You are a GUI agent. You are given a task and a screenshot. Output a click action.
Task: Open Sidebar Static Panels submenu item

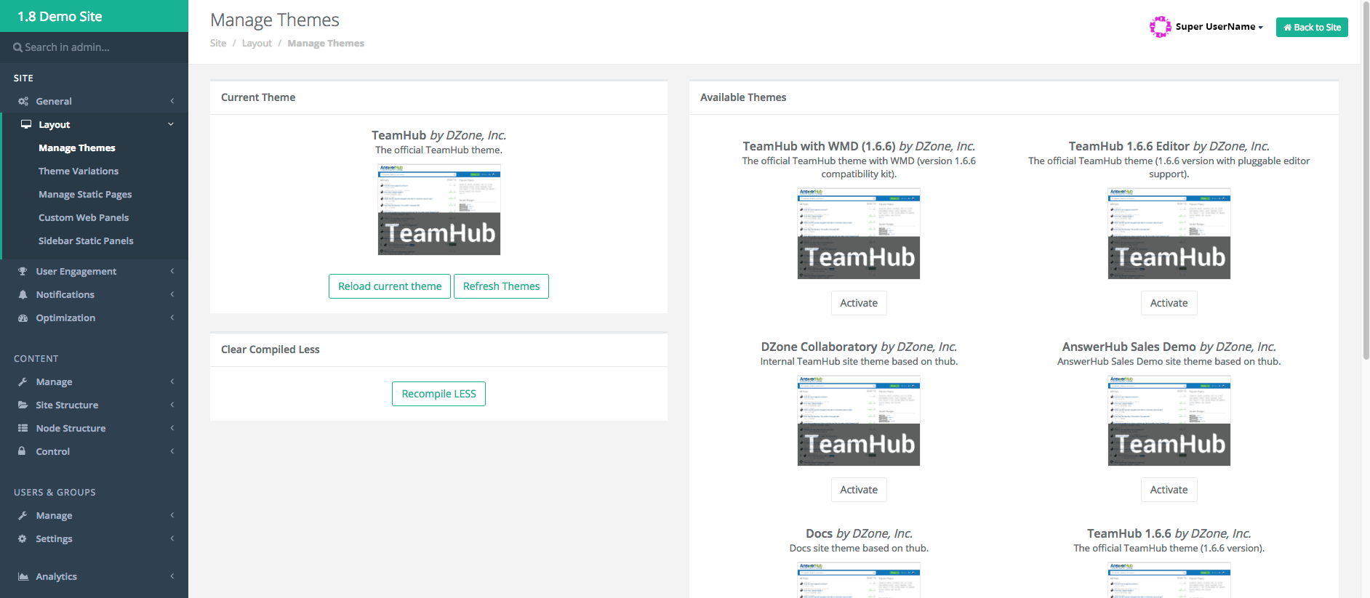pos(86,241)
